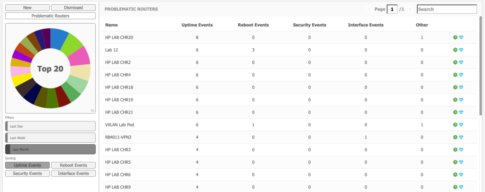Screen dimensions: 485x192
Task: Open the clock history icon for HP LAB CHR2
Action: click(455, 62)
